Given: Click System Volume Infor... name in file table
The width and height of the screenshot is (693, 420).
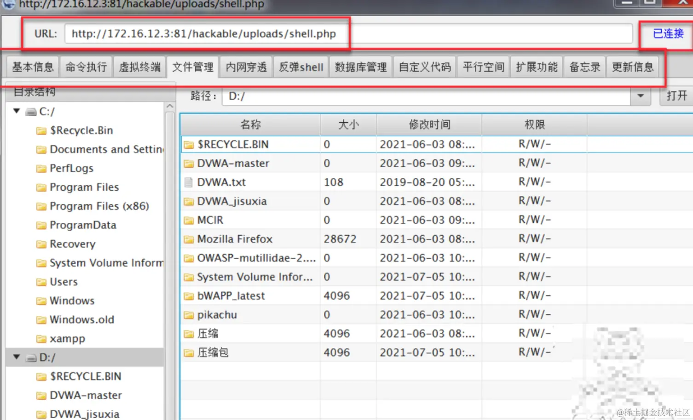Looking at the screenshot, I should (255, 277).
